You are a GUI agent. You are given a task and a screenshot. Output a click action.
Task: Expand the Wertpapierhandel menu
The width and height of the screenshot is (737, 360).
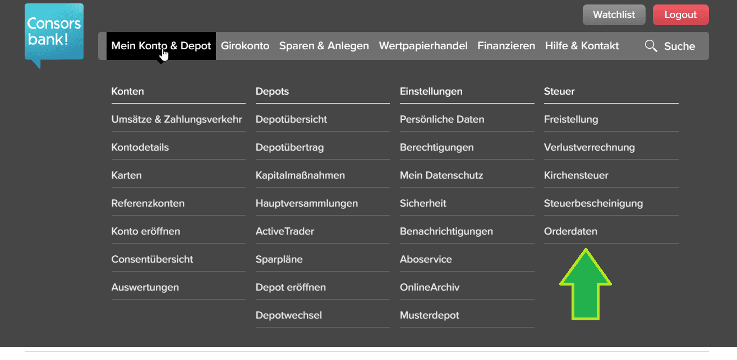click(x=423, y=46)
